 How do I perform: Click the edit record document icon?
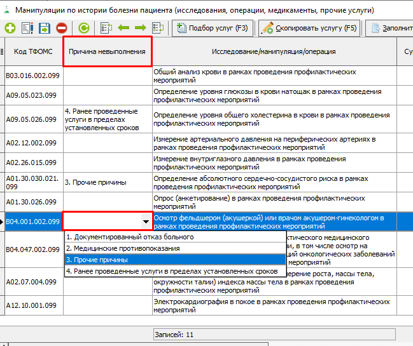(x=27, y=28)
